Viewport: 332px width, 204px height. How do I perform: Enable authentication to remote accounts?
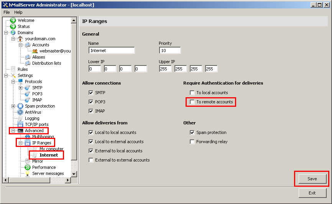pyautogui.click(x=192, y=102)
